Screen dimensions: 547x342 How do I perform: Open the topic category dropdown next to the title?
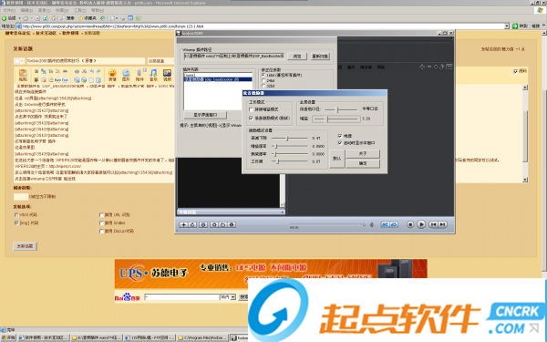(161, 61)
